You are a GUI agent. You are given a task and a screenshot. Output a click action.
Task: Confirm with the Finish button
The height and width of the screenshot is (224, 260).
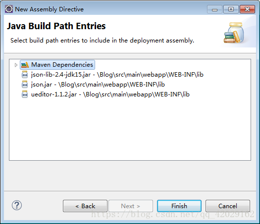[179, 206]
